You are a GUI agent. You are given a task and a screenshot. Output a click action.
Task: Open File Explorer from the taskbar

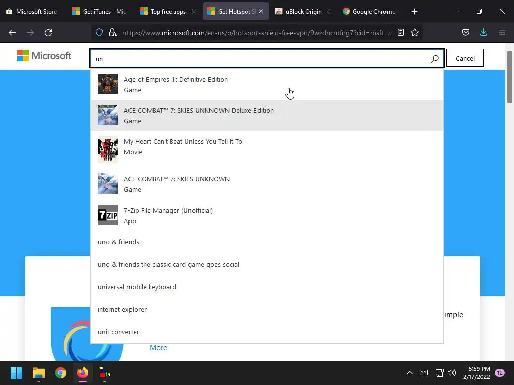[x=38, y=373]
